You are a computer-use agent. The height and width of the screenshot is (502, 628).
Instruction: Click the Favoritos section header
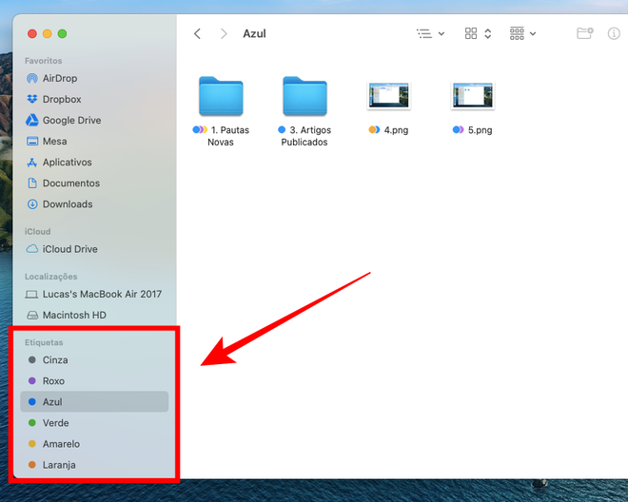43,61
